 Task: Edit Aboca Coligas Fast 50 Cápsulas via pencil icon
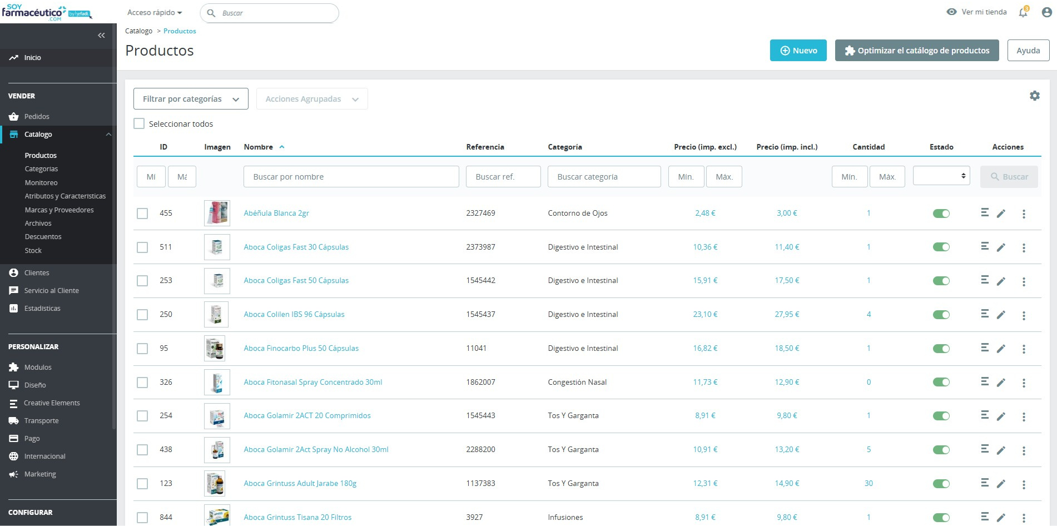point(1001,281)
